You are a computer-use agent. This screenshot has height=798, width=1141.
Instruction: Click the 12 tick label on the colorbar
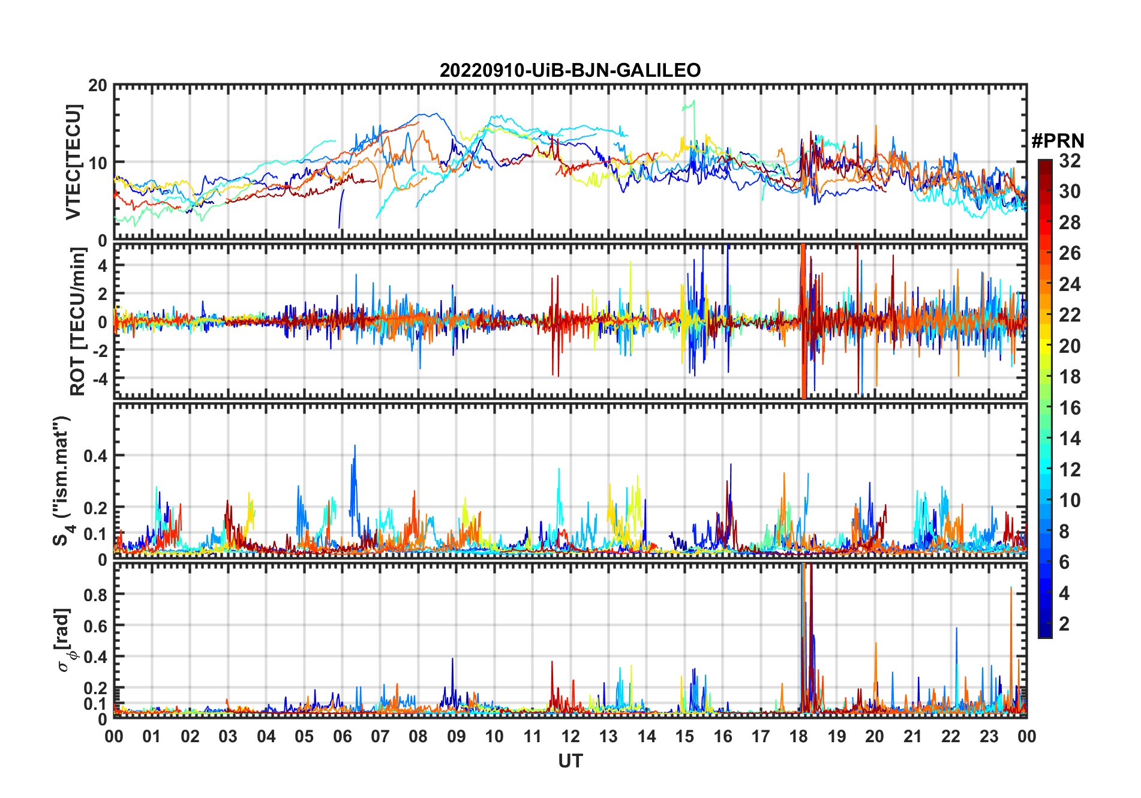pyautogui.click(x=1070, y=470)
